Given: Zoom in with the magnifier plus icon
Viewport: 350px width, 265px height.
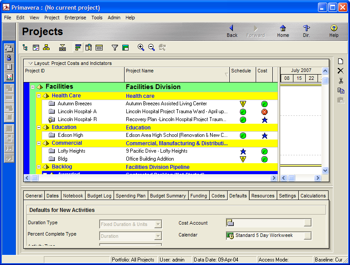Looking at the screenshot, I should point(141,47).
